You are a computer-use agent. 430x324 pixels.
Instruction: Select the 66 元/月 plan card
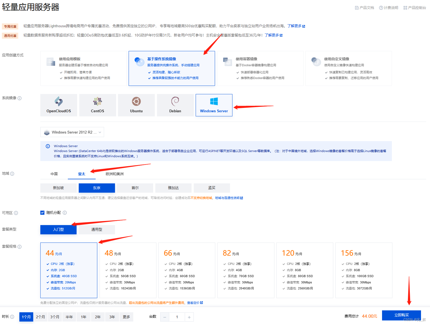(x=187, y=270)
